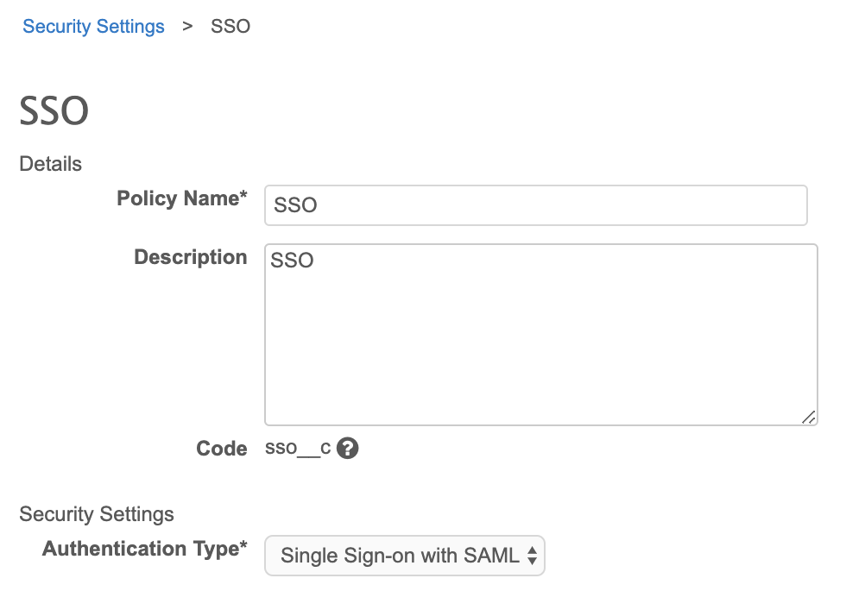Click the large SSO page heading

tap(54, 111)
